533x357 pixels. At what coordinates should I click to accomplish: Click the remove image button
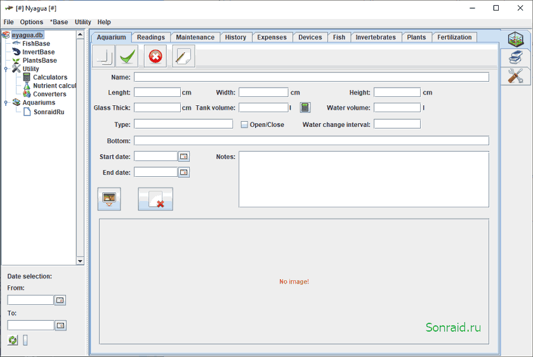(155, 199)
